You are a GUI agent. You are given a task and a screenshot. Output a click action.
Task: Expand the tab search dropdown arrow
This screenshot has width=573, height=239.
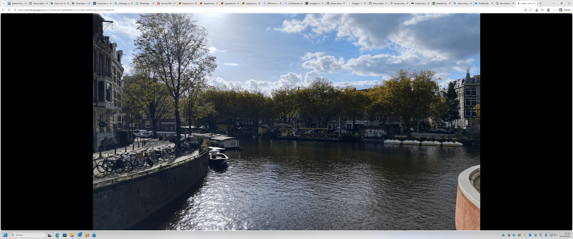pos(3,3)
